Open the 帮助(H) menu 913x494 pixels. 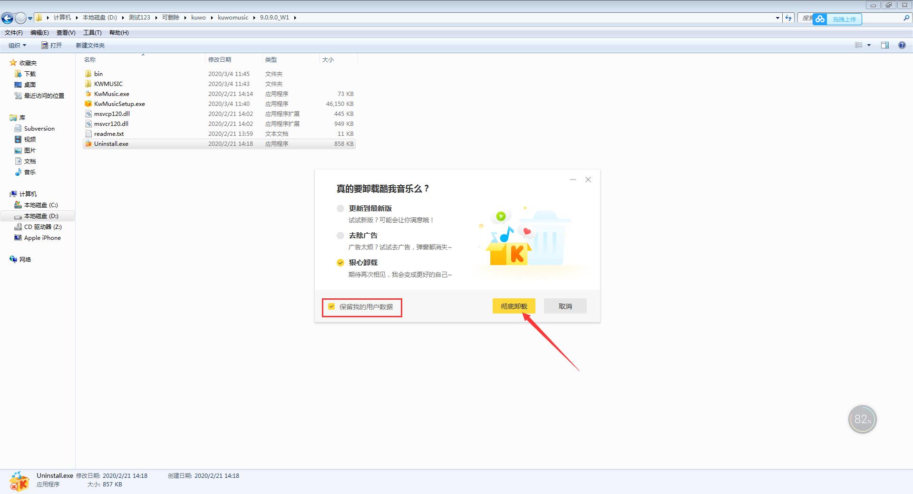click(119, 33)
